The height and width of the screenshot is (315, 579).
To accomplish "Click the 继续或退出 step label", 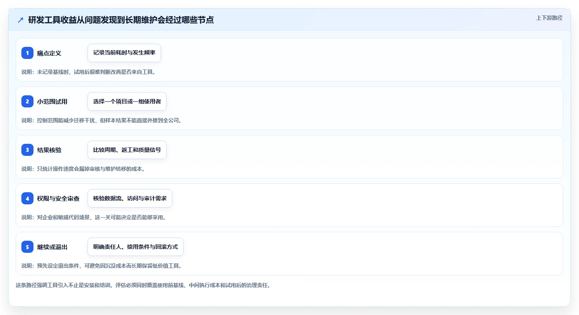I will coord(52,247).
